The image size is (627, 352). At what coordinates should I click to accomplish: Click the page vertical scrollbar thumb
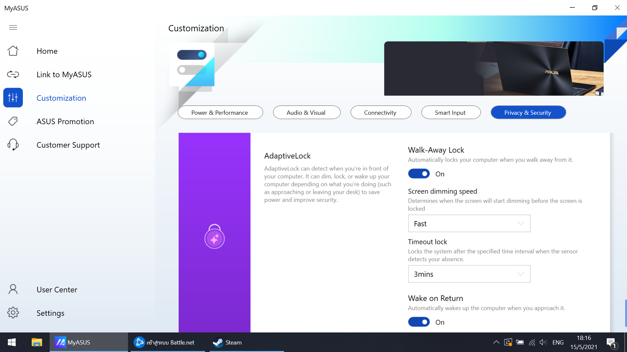[x=625, y=313]
